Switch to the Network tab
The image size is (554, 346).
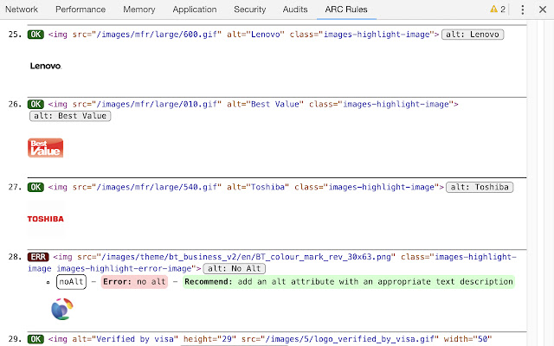coord(22,10)
